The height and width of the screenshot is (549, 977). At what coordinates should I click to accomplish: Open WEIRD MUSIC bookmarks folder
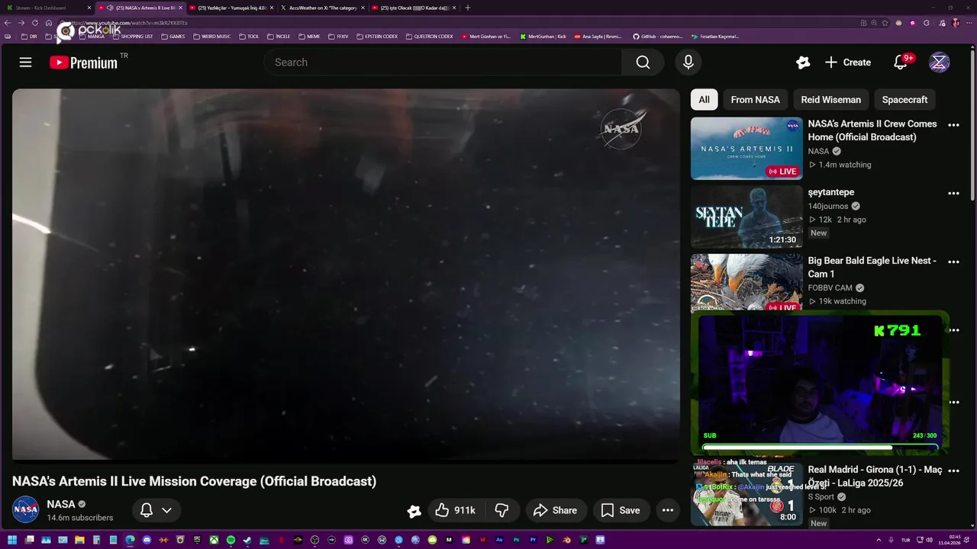(x=211, y=37)
